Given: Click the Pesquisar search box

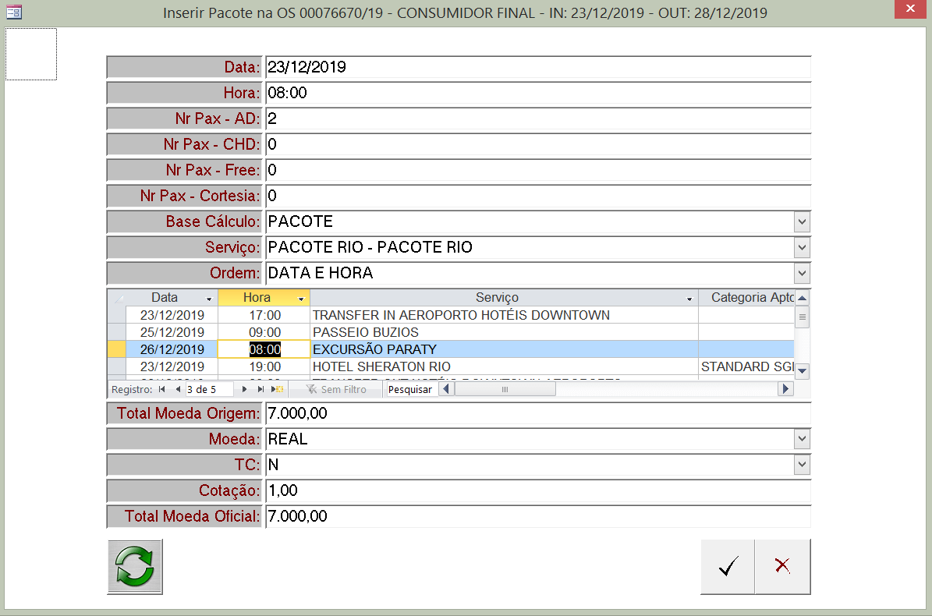Looking at the screenshot, I should (x=410, y=389).
